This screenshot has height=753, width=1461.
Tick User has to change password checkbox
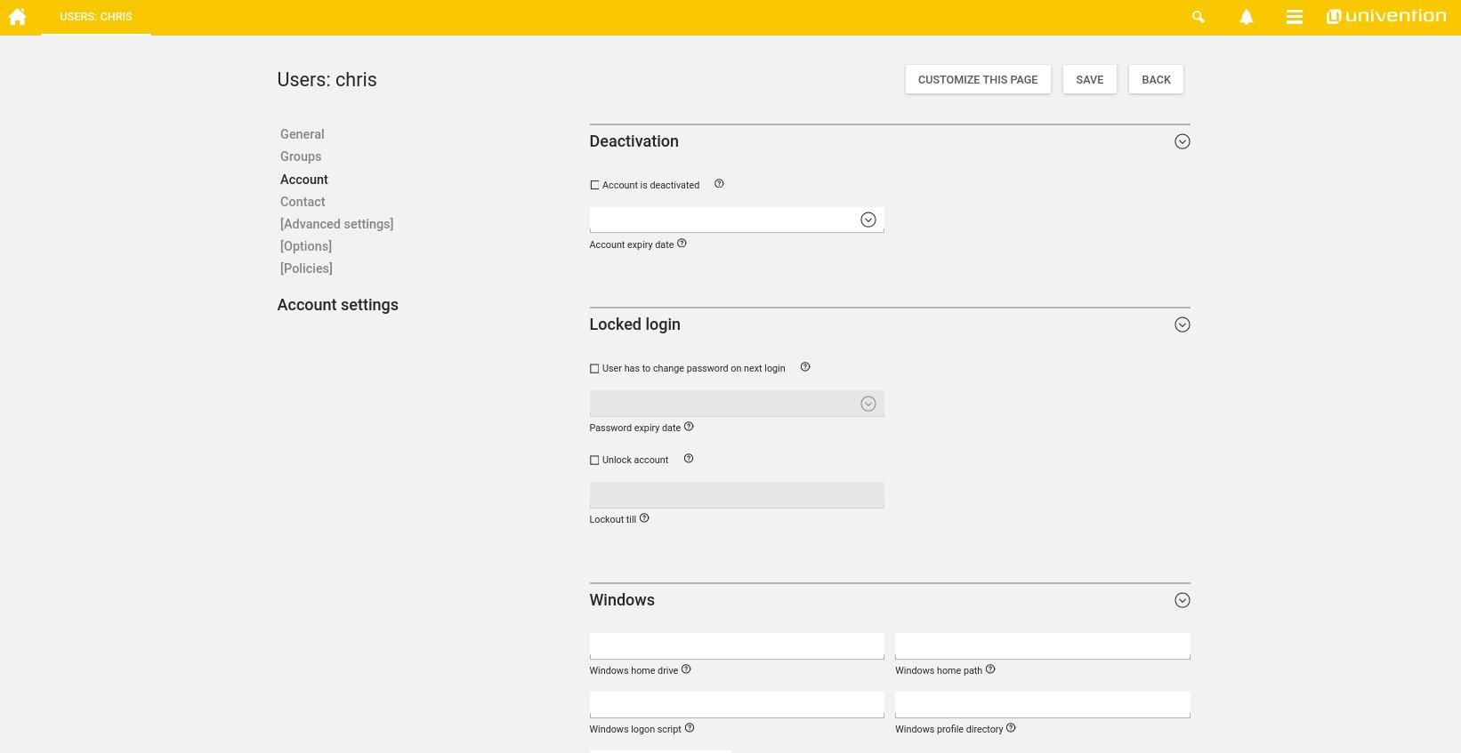tap(594, 368)
